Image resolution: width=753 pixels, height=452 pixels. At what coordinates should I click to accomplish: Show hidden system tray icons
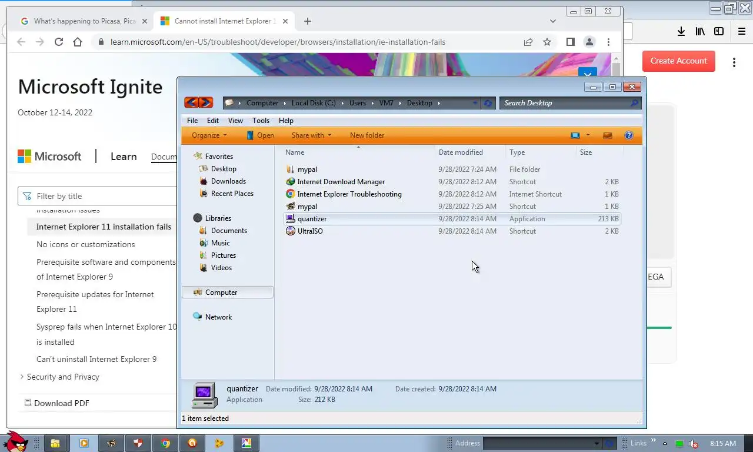tap(665, 444)
